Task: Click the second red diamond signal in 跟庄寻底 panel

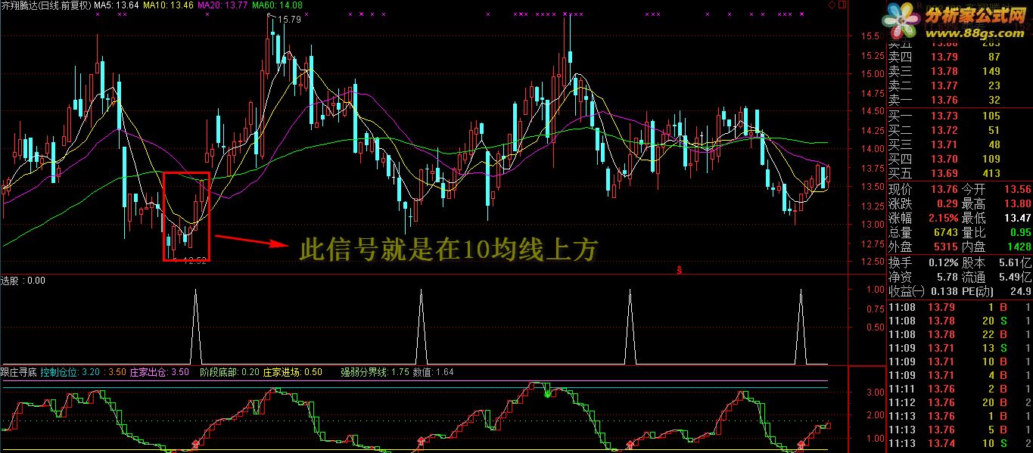Action: [421, 441]
